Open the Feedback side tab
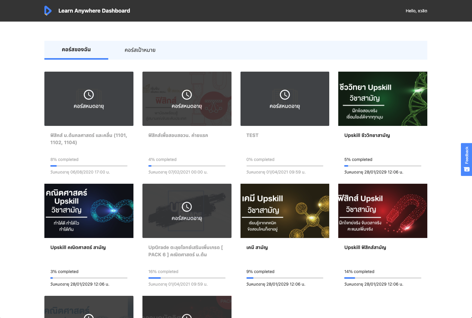This screenshot has width=472, height=318. tap(467, 155)
